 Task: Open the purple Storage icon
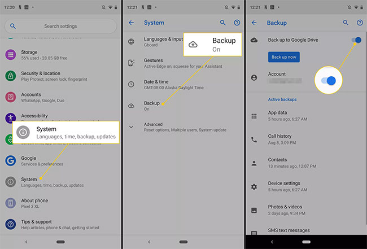pos(11,55)
